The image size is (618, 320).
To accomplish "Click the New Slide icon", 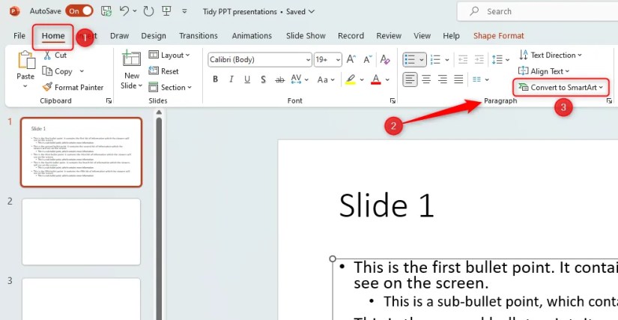I will coord(132,59).
